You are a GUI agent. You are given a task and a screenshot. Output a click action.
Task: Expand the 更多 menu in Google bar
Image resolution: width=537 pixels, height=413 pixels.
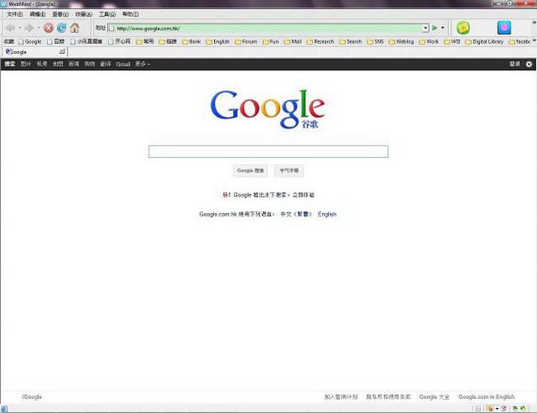point(143,64)
